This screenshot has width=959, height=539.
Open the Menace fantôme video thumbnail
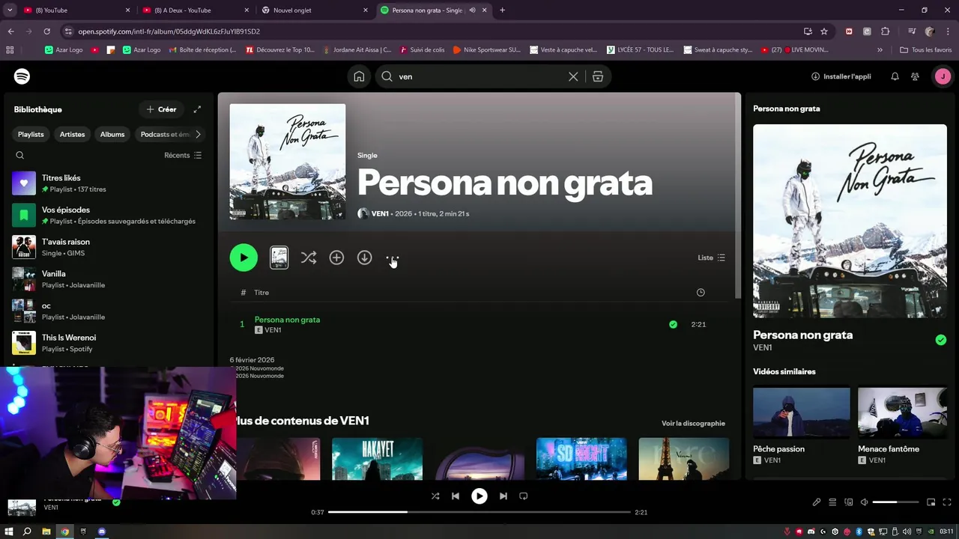[x=902, y=412]
